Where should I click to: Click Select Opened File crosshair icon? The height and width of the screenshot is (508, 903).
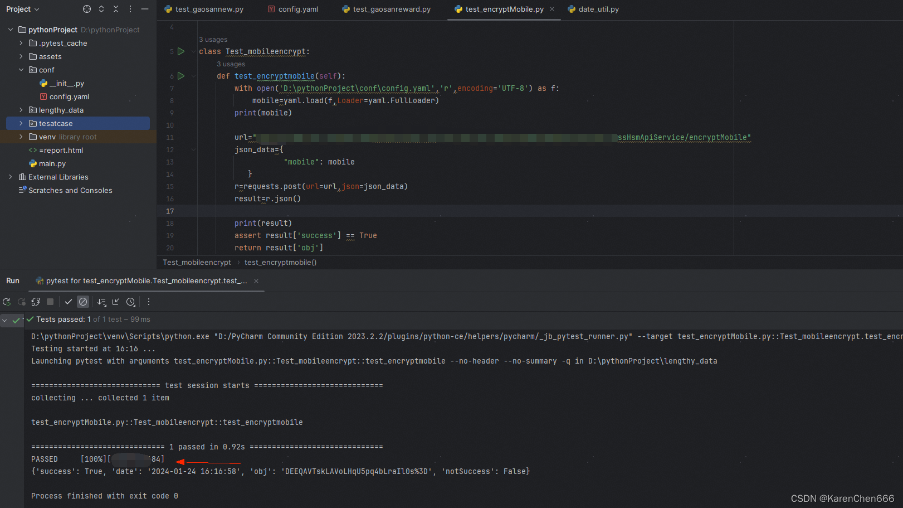click(x=87, y=9)
